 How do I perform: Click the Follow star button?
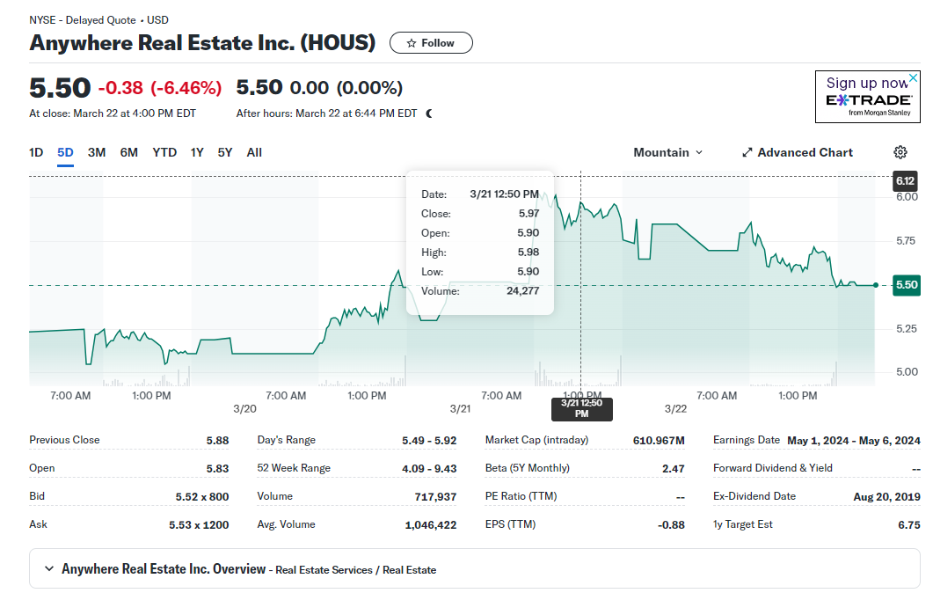(431, 43)
